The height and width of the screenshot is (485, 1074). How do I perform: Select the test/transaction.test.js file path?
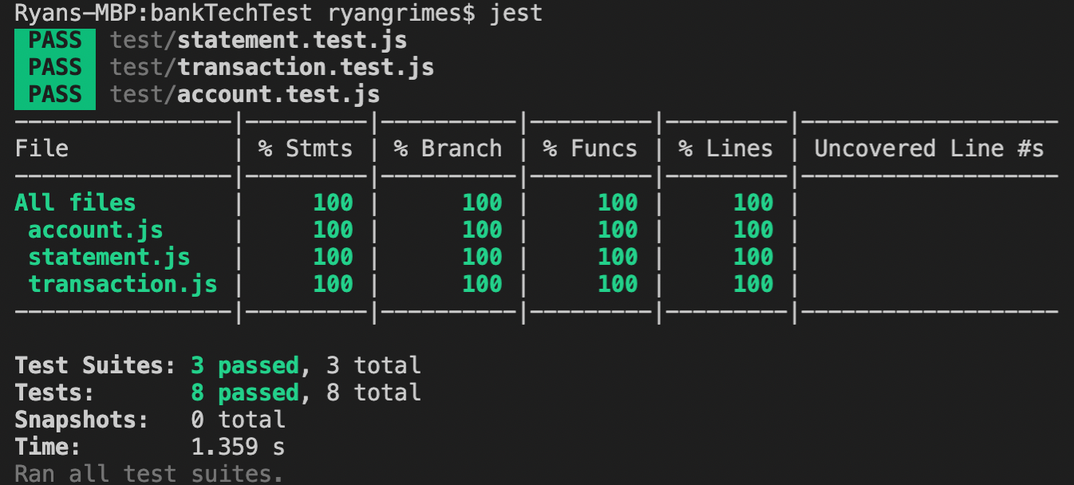272,67
